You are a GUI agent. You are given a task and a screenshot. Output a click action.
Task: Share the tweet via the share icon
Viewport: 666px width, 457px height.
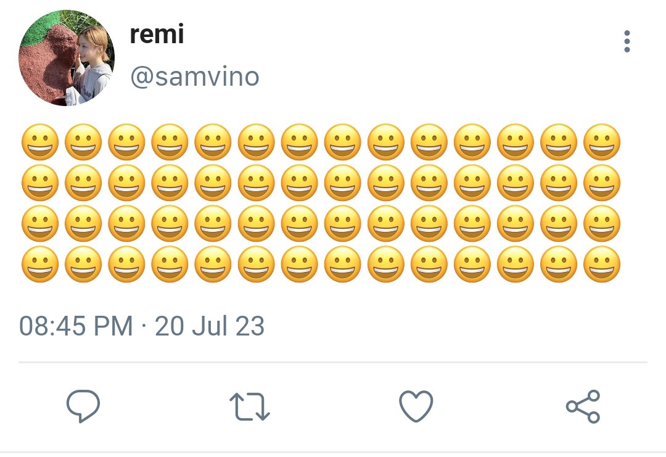[583, 406]
